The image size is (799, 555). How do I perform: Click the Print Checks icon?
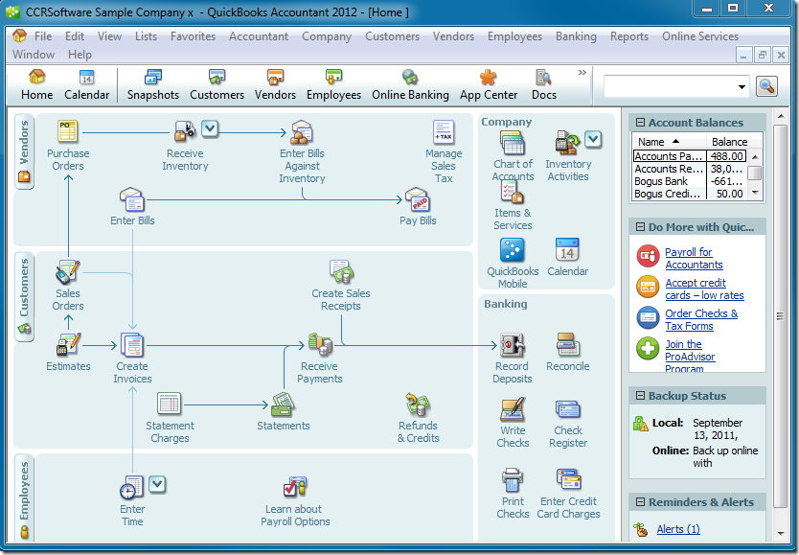click(513, 480)
